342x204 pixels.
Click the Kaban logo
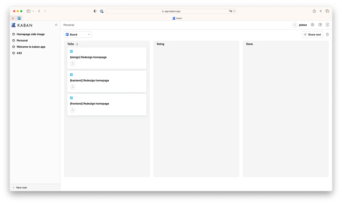point(22,25)
